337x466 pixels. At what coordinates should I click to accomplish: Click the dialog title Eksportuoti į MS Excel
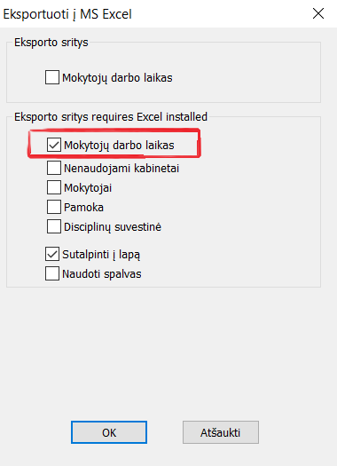pyautogui.click(x=67, y=14)
